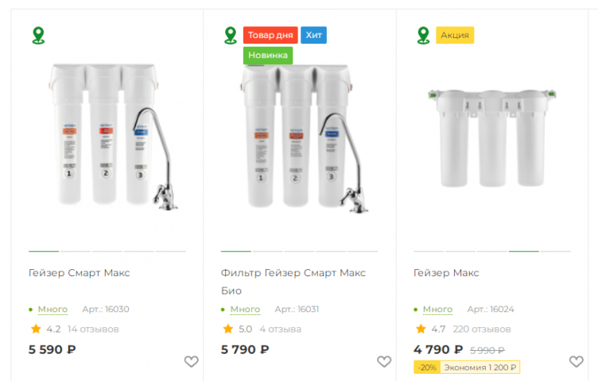Click Много availability link under Гейзер Макс

point(437,309)
